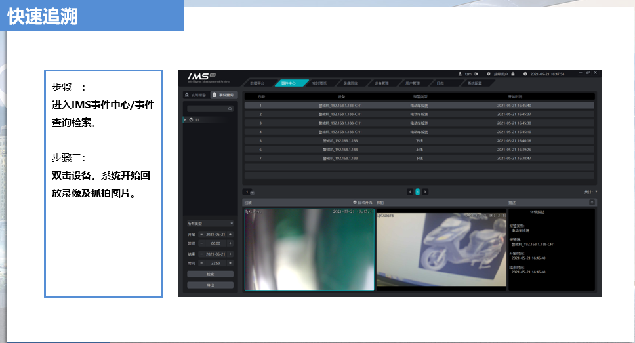This screenshot has width=635, height=343.
Task: Go to the next page of results
Action: pyautogui.click(x=425, y=192)
